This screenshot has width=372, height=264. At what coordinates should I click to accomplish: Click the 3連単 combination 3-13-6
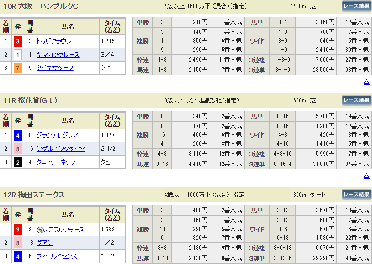point(283,258)
